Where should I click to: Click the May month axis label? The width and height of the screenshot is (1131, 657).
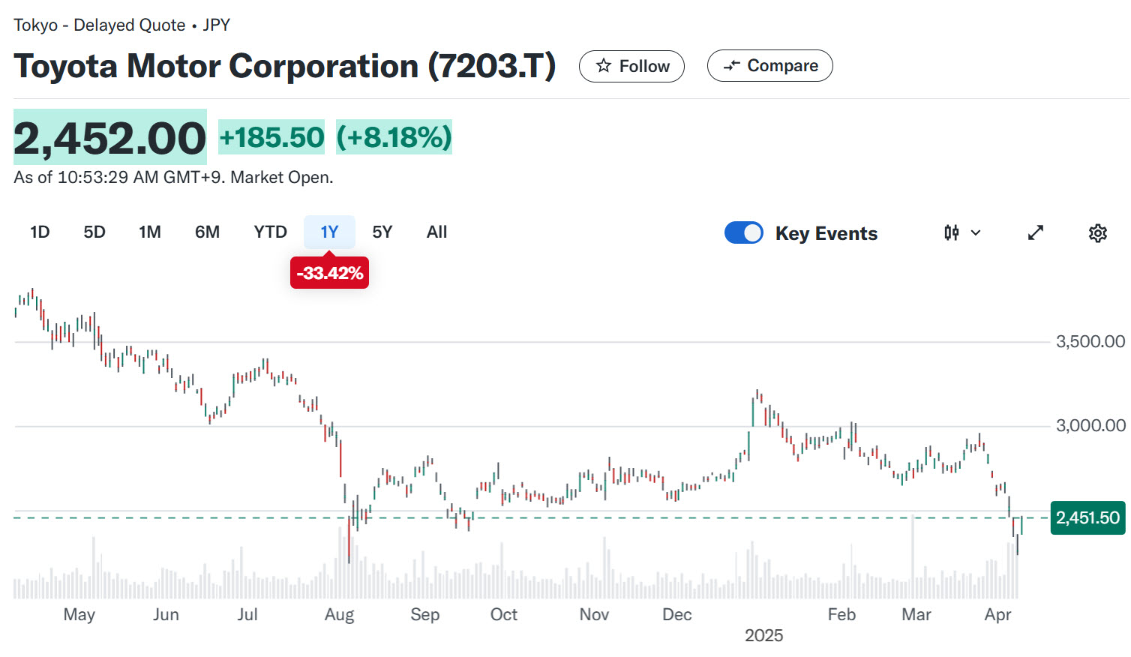tap(79, 615)
